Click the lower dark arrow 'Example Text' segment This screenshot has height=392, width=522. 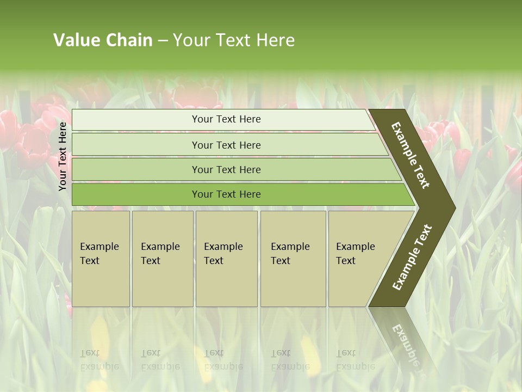[x=413, y=257]
